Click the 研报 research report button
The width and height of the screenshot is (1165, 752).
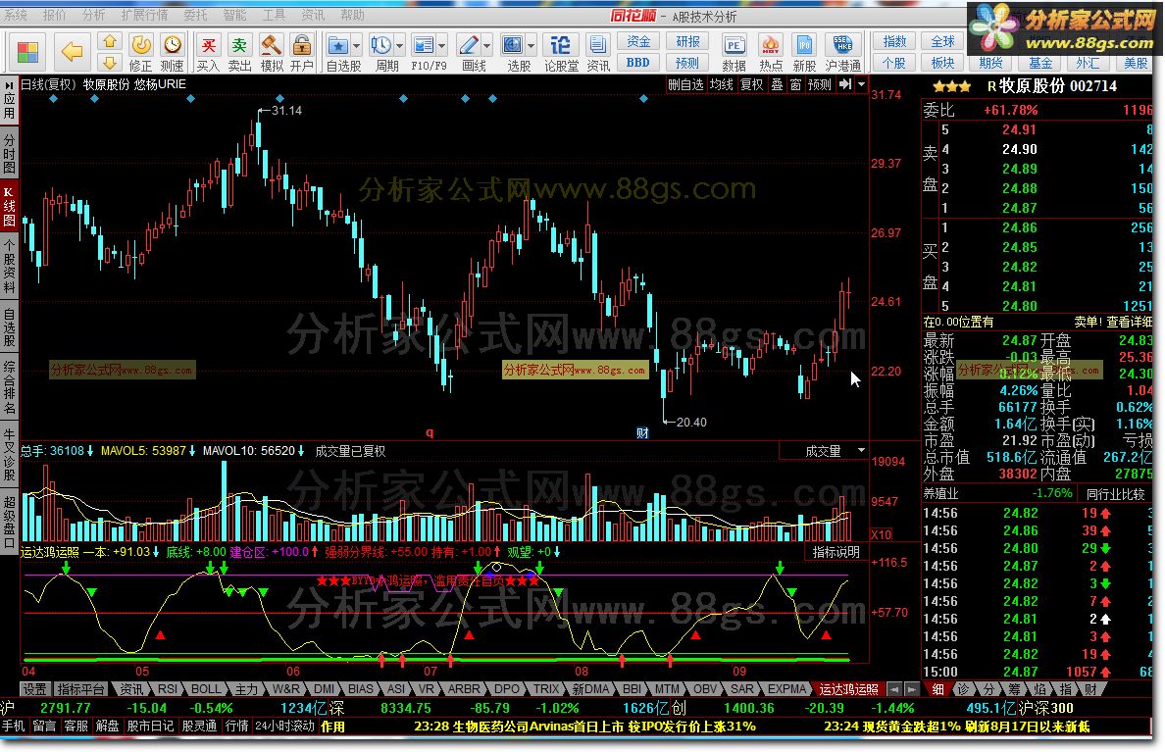tap(687, 41)
